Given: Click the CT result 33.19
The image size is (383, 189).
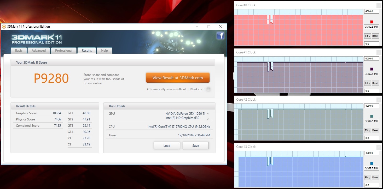Looking at the screenshot, I should [x=86, y=144].
